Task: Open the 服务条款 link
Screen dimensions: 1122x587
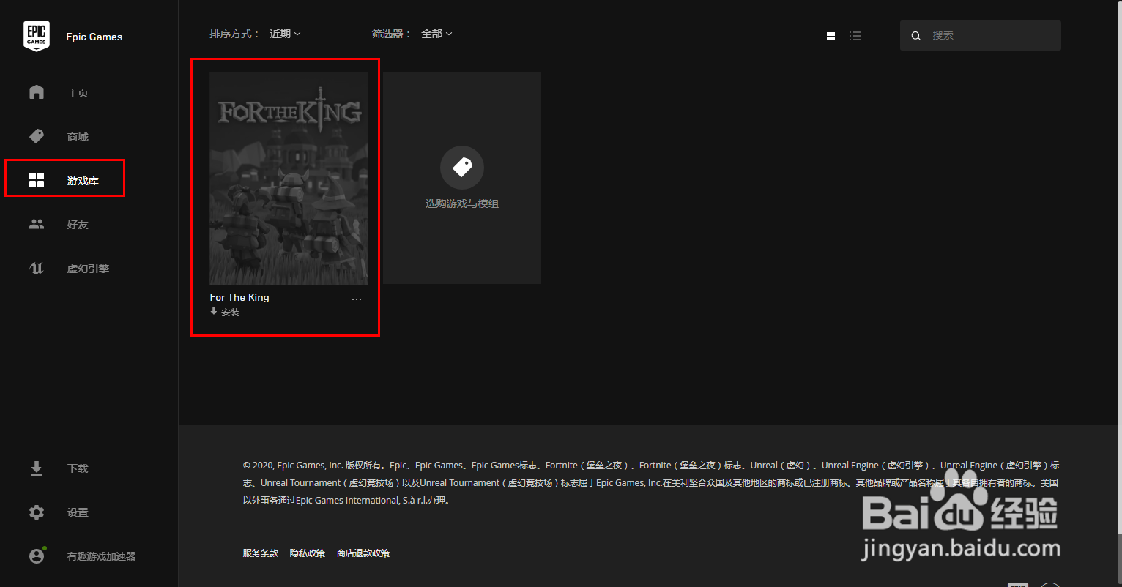Action: [260, 553]
